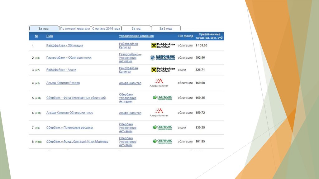
Task: Select the value 228.71
Action: [200, 70]
